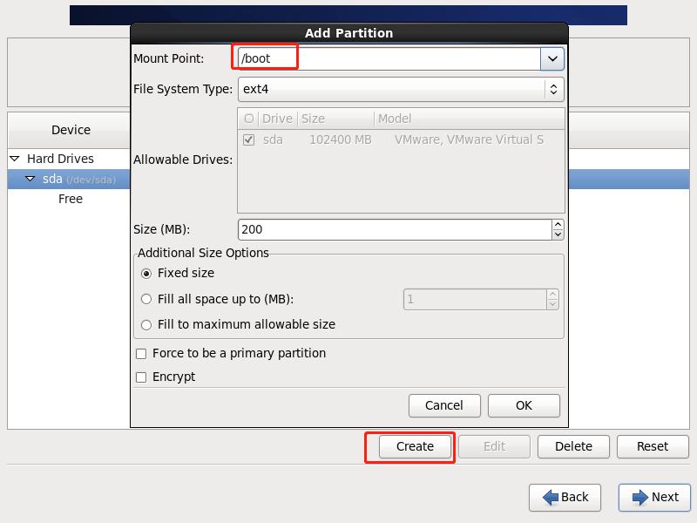Open the File System Type ext4 selector
The width and height of the screenshot is (697, 523).
(x=401, y=89)
